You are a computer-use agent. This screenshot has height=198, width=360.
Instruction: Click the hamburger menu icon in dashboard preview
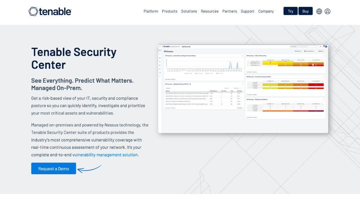coord(160,46)
